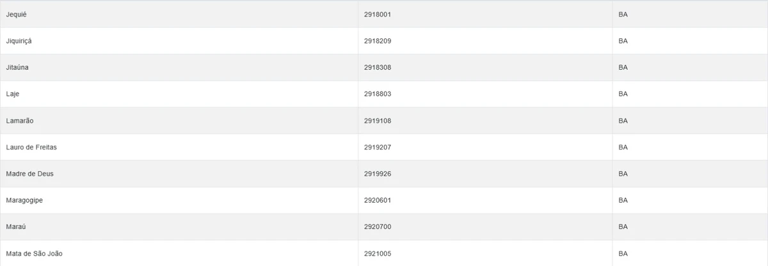
Task: Click the Jequié municipality name cell
Action: (x=16, y=14)
